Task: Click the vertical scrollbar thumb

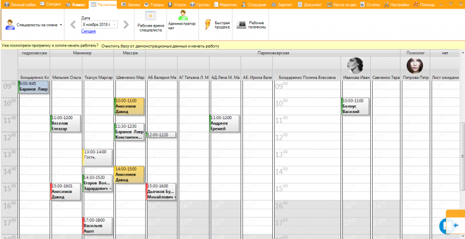Action: point(463,156)
